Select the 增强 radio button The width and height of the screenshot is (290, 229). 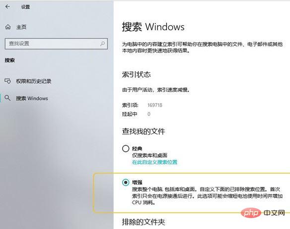pyautogui.click(x=126, y=183)
